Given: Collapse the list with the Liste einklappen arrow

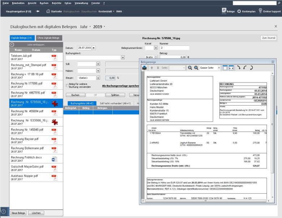Looking at the screenshot, I should (12, 44).
